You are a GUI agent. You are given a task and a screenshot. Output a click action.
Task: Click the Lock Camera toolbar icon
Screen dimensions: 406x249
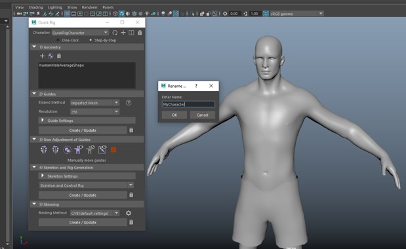[x=25, y=14]
